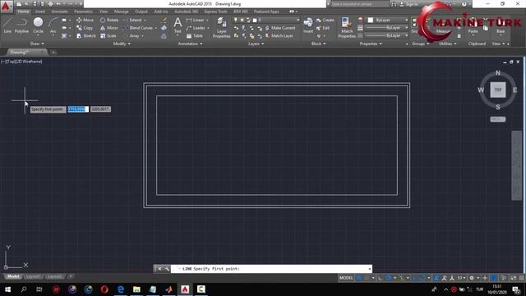Open the Manage ribbon tab
Viewport: 526px width, 296px height.
tap(121, 12)
